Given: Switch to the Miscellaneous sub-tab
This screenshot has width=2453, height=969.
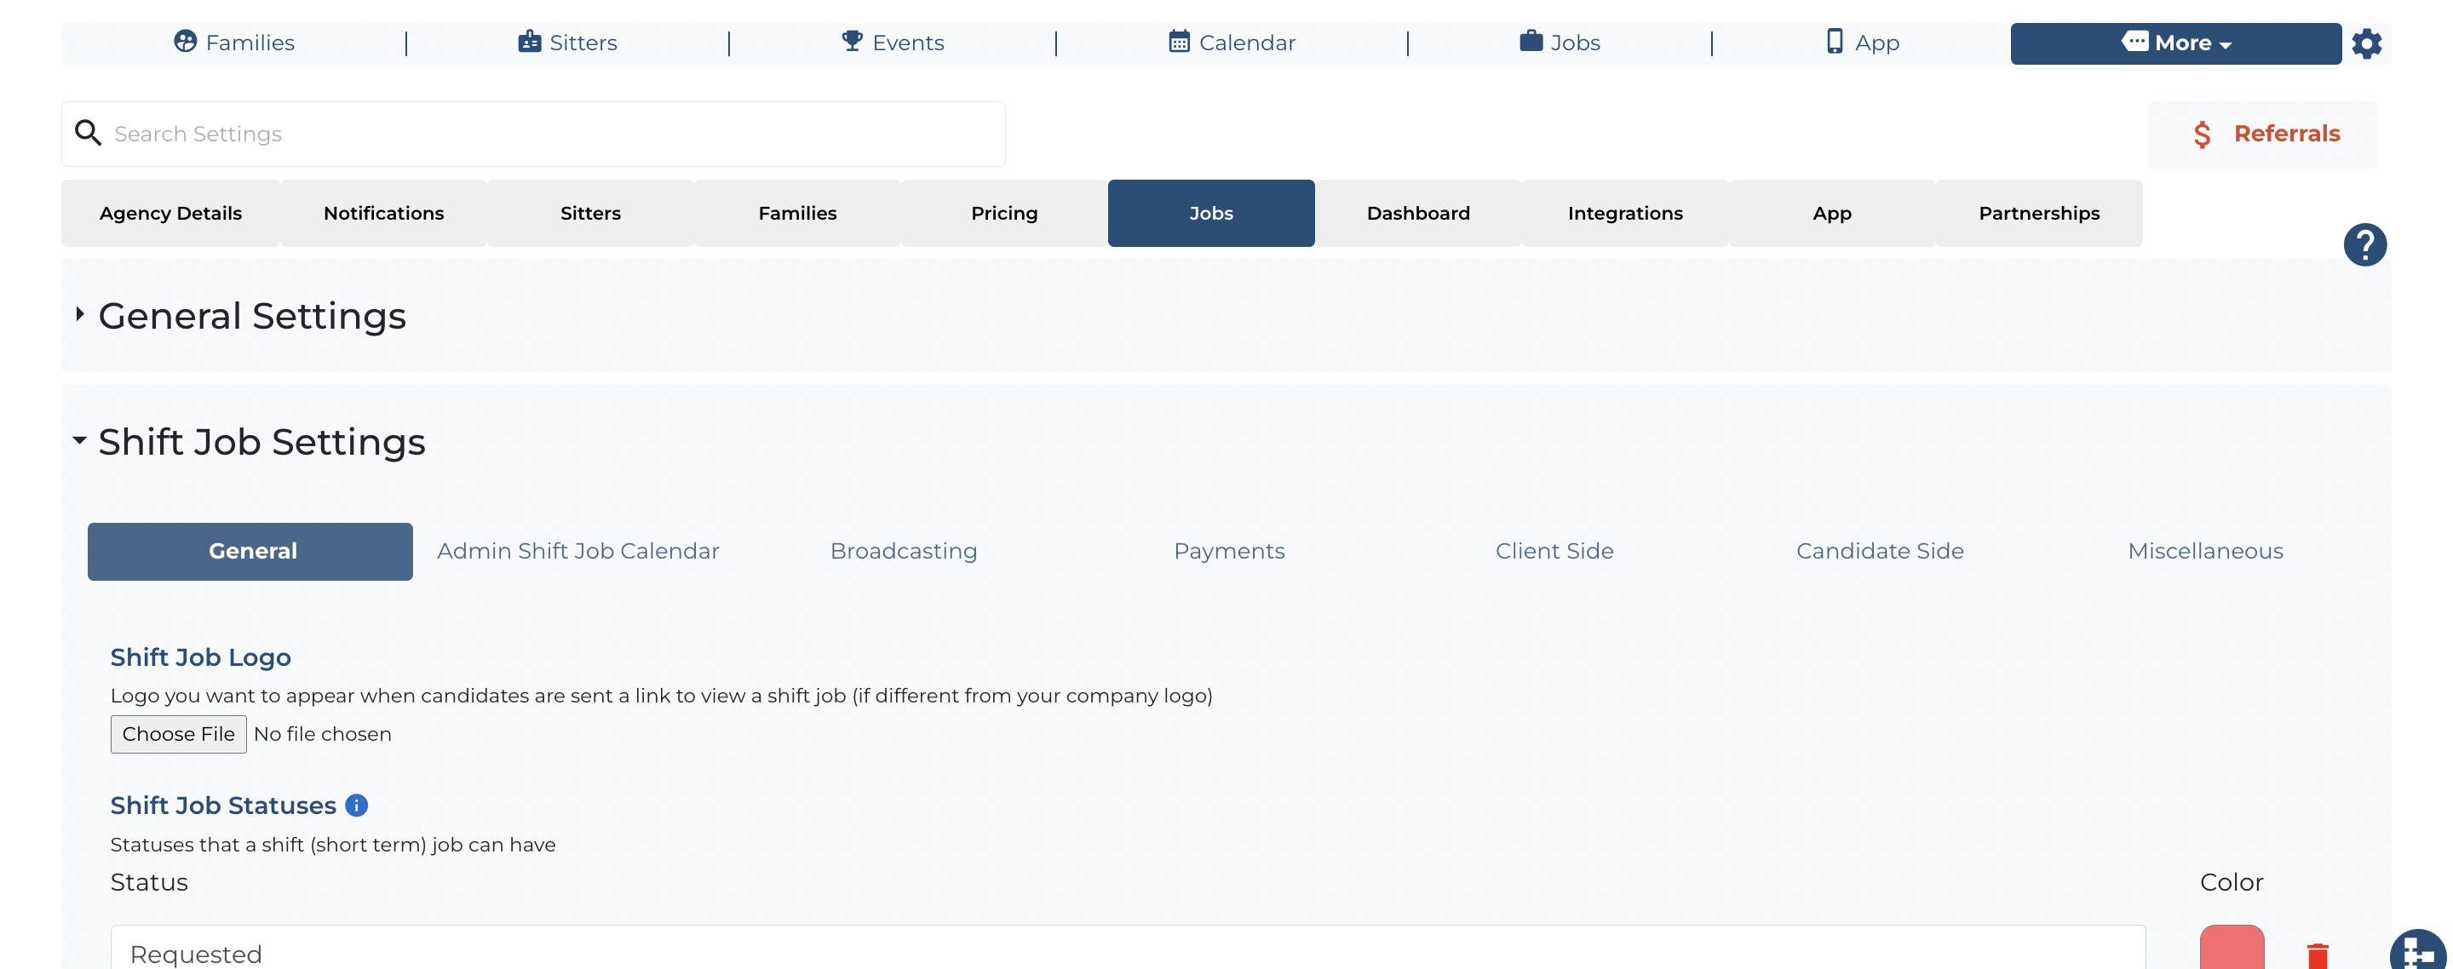Looking at the screenshot, I should (x=2205, y=551).
